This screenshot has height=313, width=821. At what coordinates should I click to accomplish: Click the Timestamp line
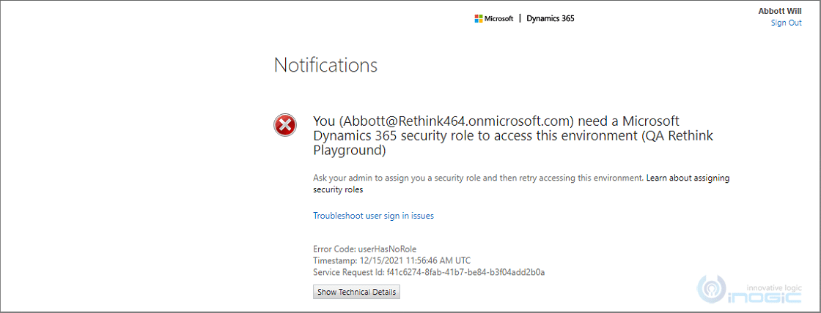[x=391, y=260]
